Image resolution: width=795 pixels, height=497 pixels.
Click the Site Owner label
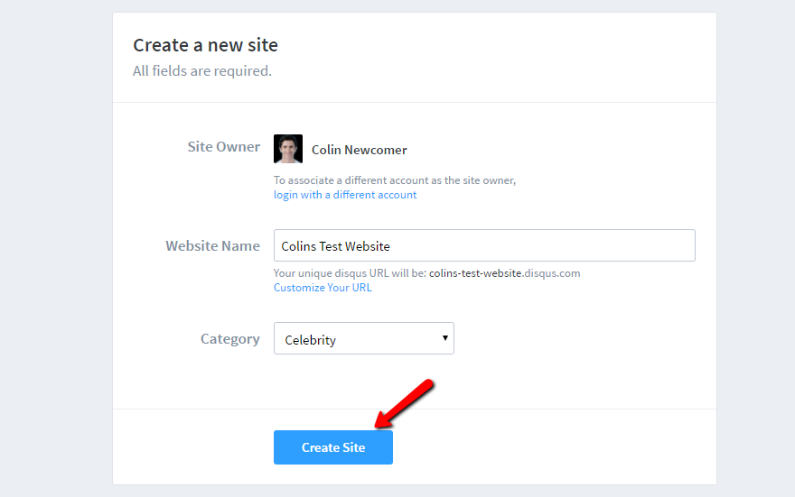(x=223, y=147)
